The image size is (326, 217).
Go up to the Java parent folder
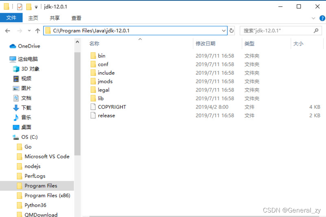click(x=37, y=30)
